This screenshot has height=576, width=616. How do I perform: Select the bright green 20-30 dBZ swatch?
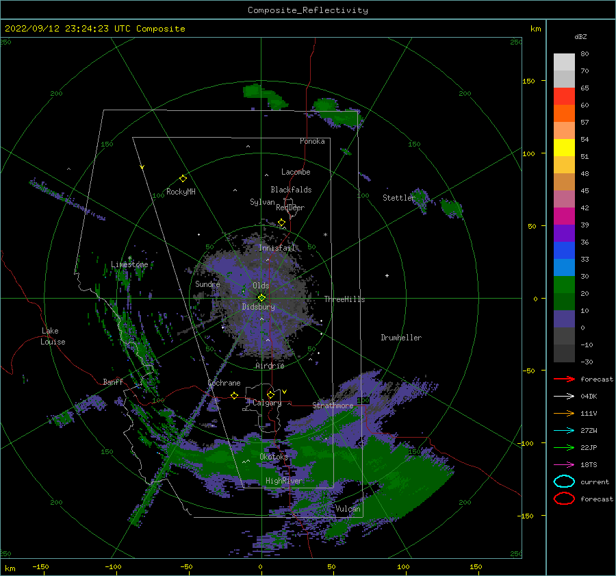(564, 284)
